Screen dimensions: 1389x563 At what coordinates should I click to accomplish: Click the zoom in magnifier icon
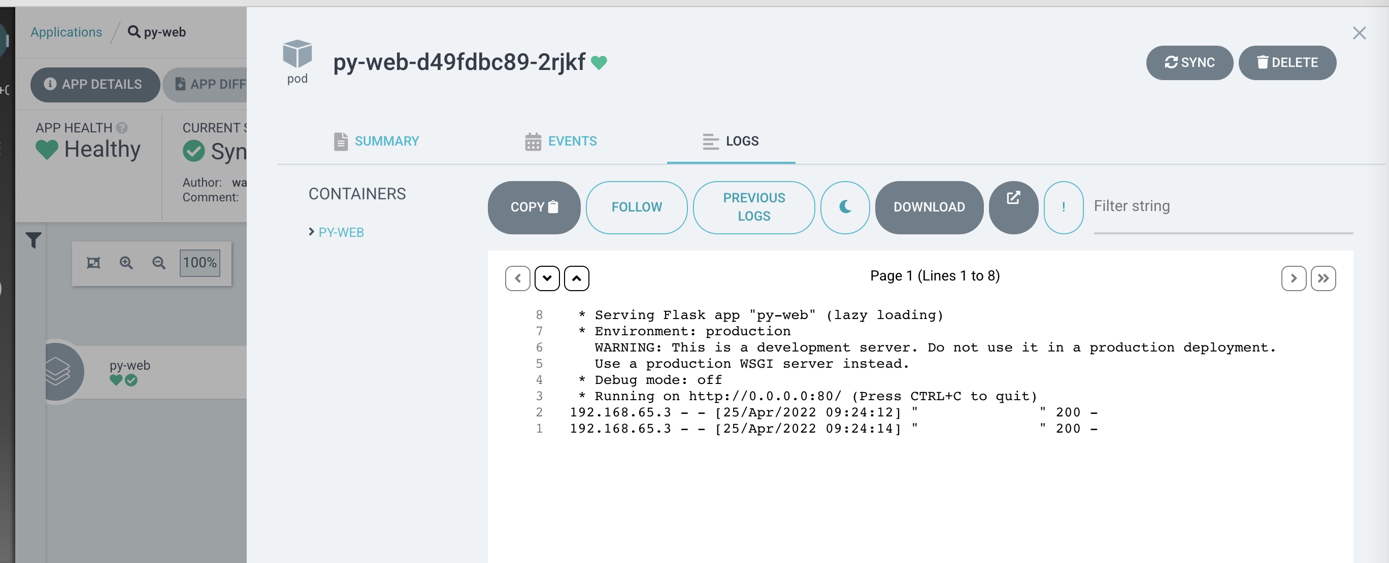(x=125, y=263)
